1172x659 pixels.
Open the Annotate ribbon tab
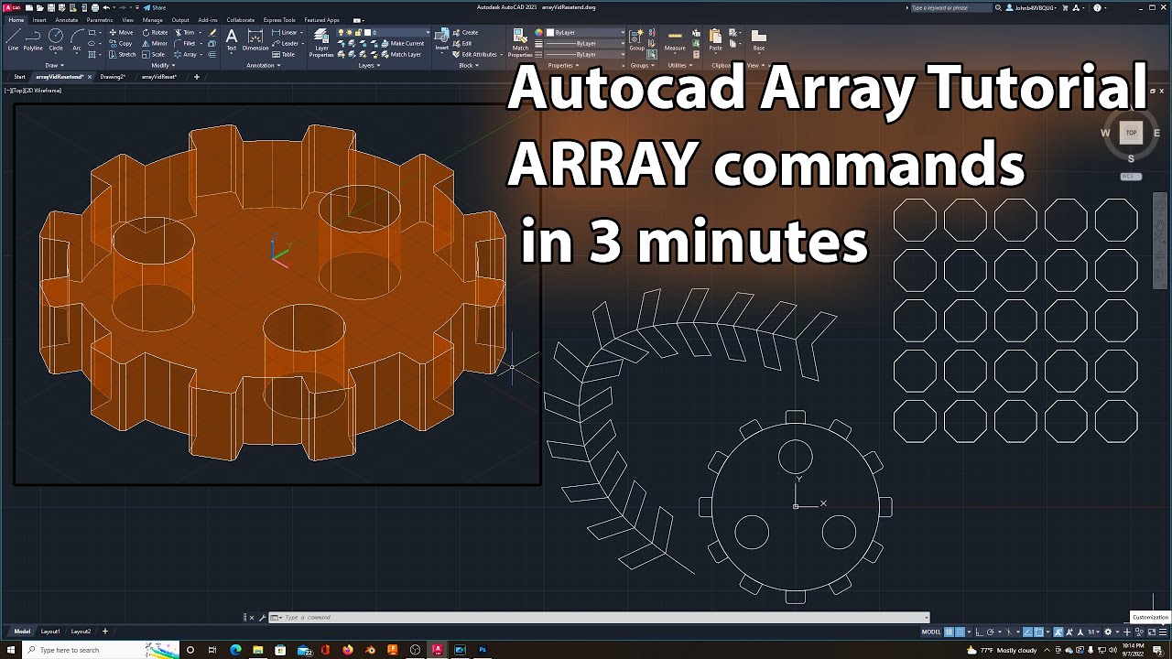tap(67, 19)
